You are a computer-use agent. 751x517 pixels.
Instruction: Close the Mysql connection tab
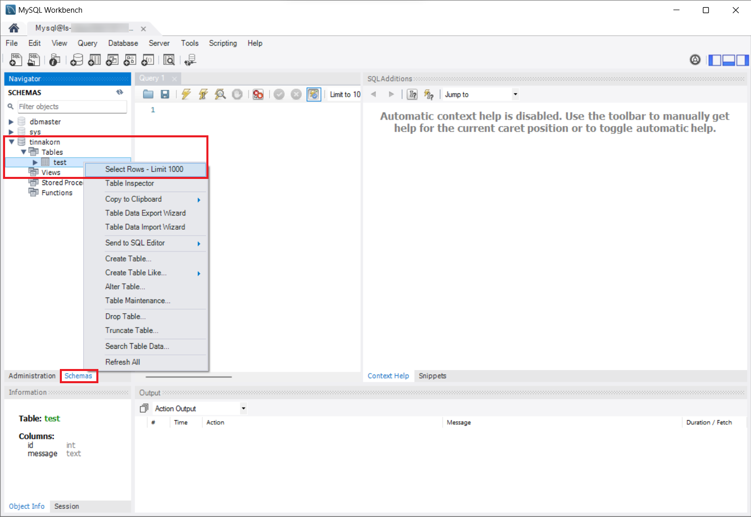point(144,29)
